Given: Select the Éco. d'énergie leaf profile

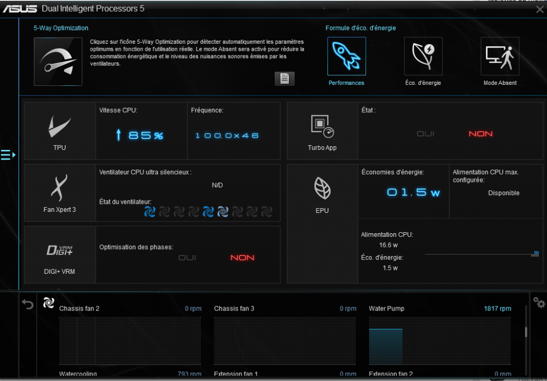Looking at the screenshot, I should click(x=423, y=56).
